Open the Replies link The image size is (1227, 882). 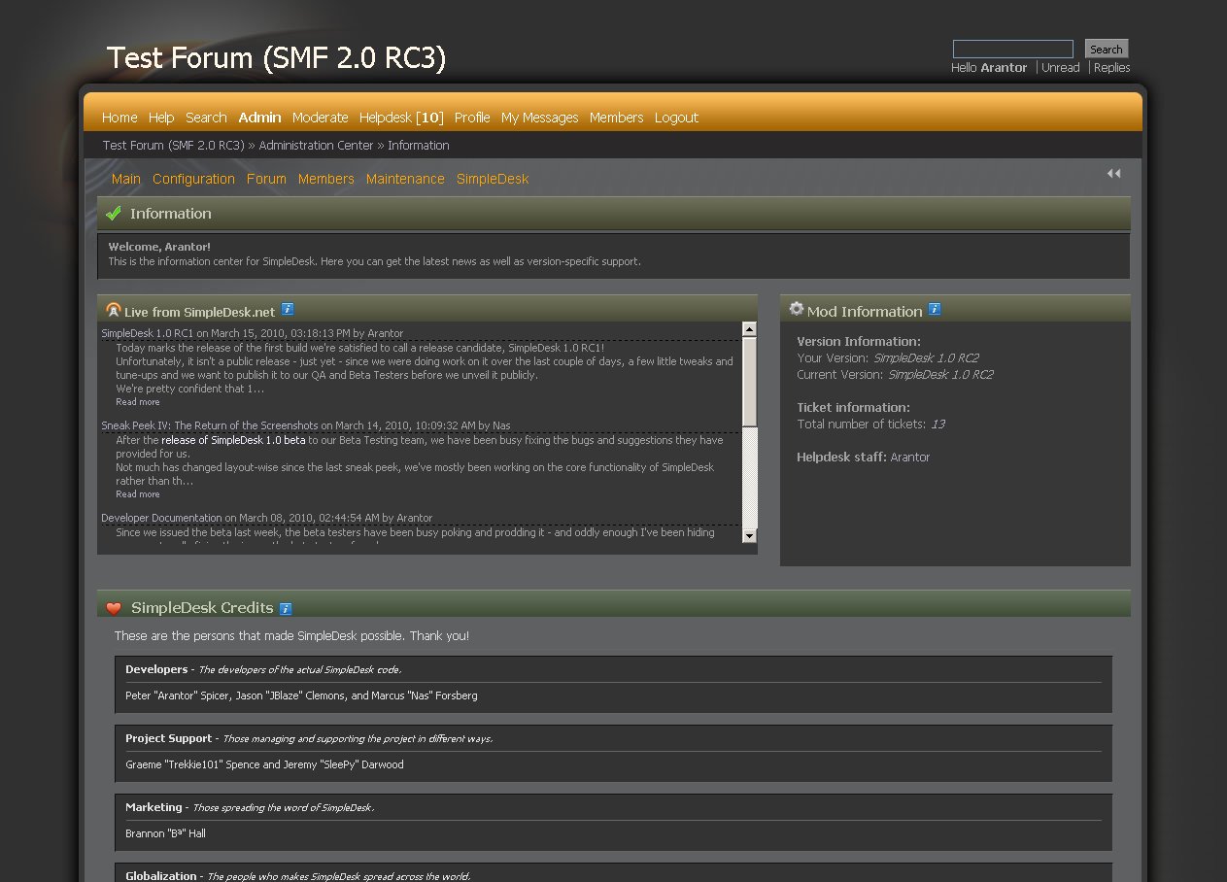coord(1112,68)
